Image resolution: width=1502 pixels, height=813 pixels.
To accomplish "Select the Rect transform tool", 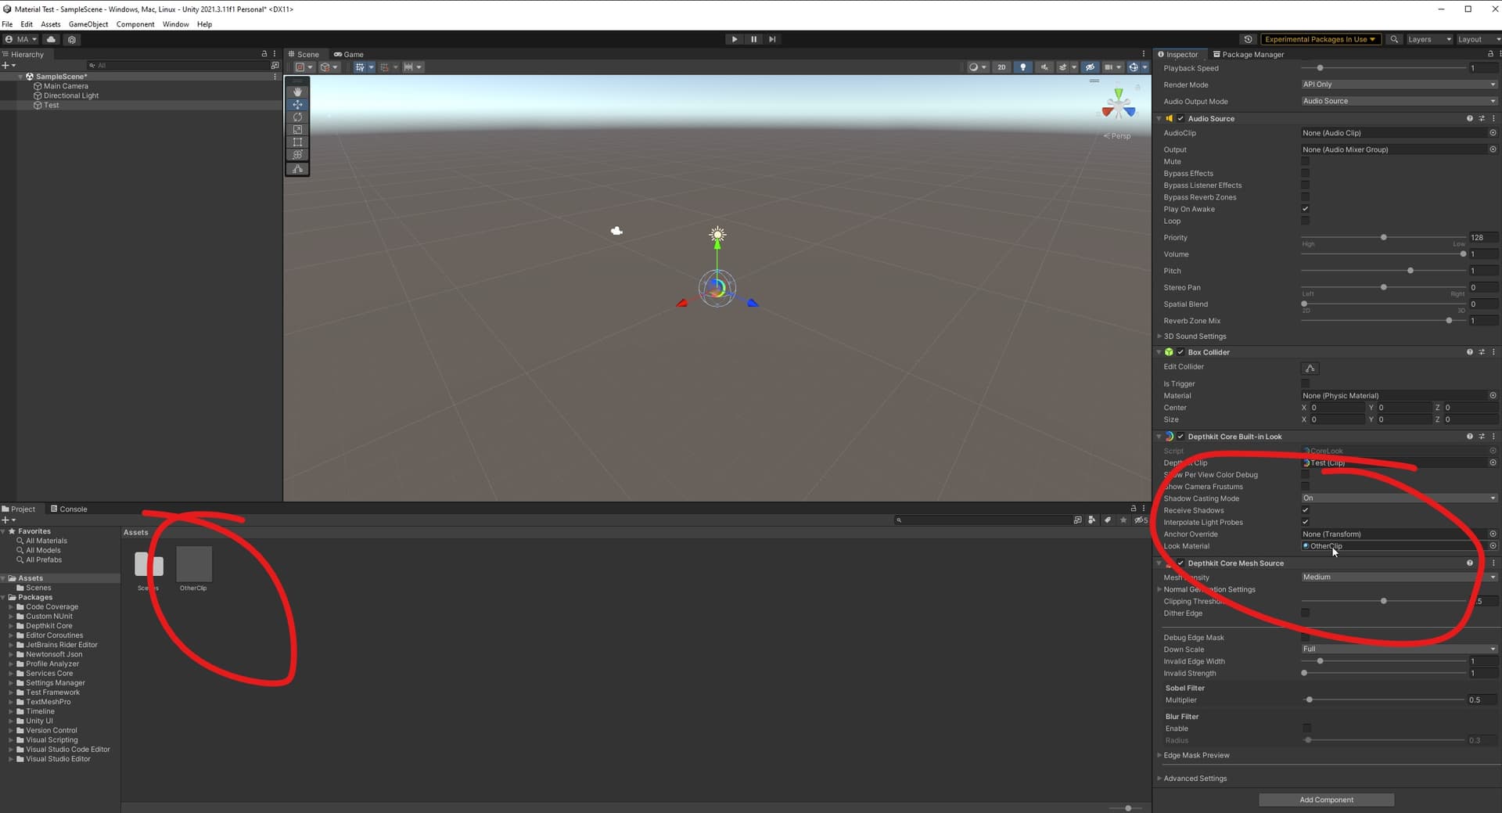I will (297, 142).
